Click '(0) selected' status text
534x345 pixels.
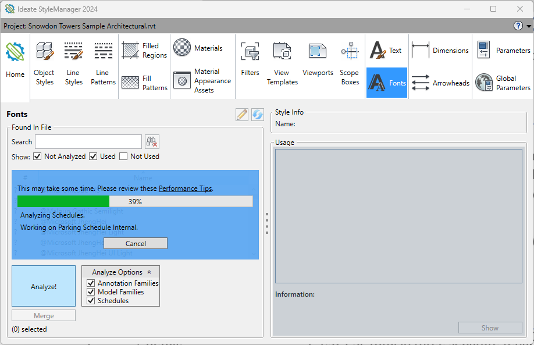(x=29, y=329)
